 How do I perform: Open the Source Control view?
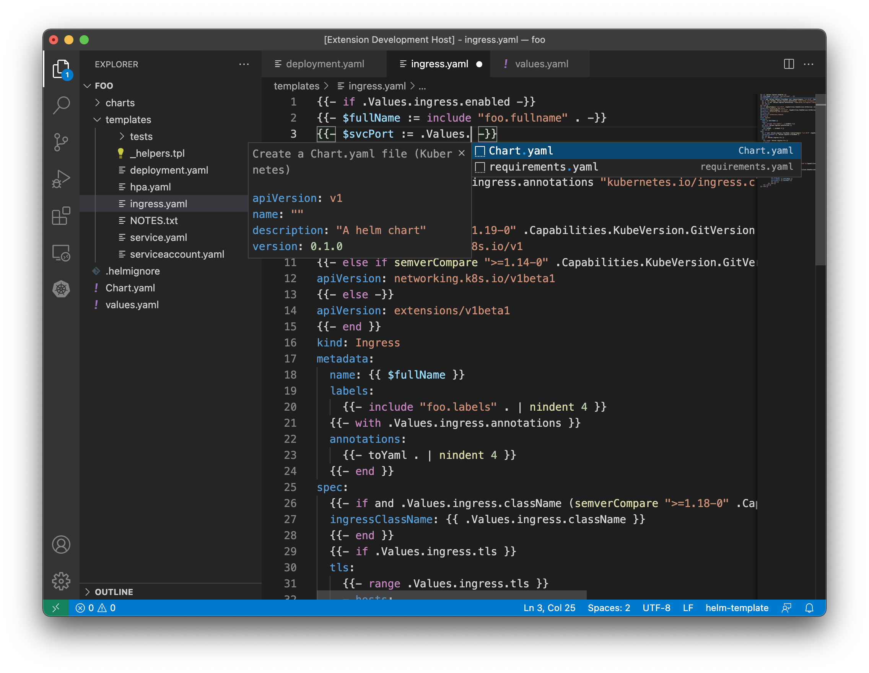tap(61, 142)
